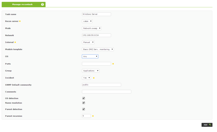Open the Module template dropdown
Screen dimensions: 217x132
(98, 49)
